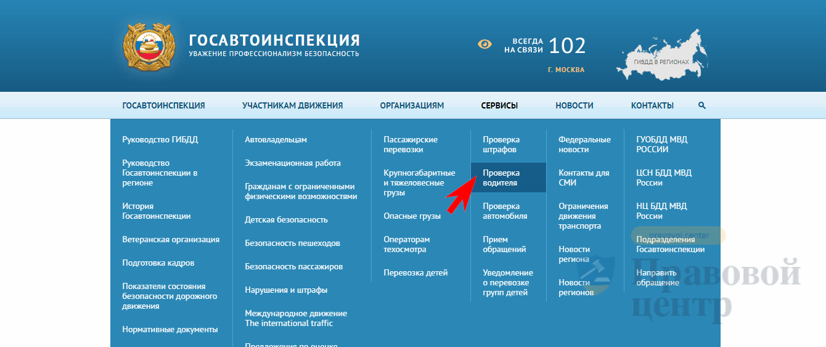Open ГУОБДД МВД РОССИИ contact
Screen dimensions: 826x347
[x=662, y=145]
